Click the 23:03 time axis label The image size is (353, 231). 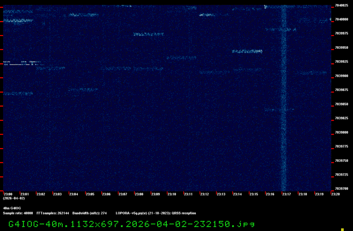click(x=57, y=194)
